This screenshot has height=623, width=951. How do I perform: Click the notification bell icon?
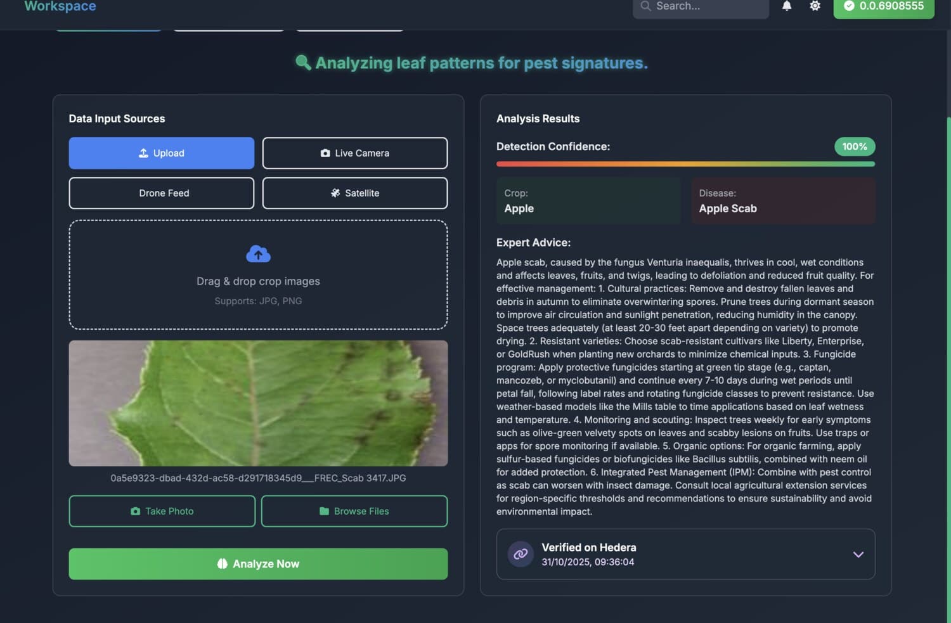(787, 6)
